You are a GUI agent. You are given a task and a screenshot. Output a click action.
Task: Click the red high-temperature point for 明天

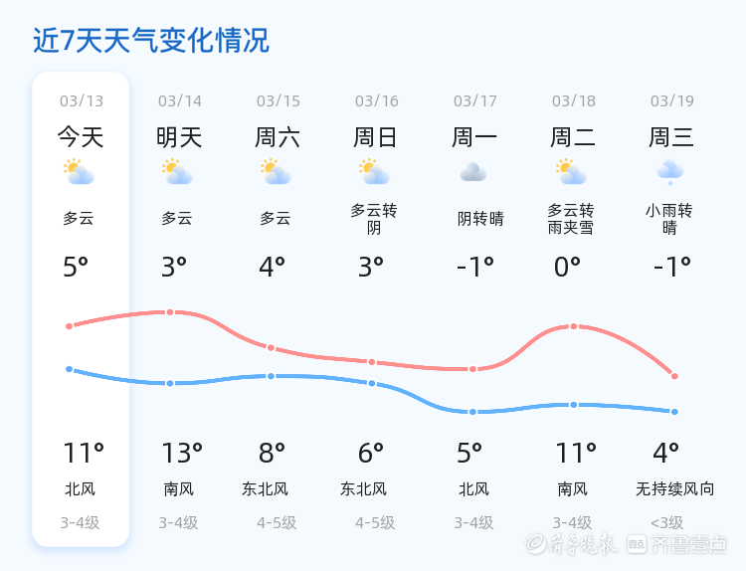(170, 312)
